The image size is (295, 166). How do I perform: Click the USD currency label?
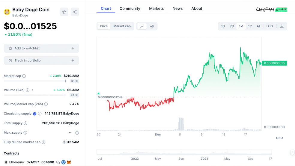point(279,138)
